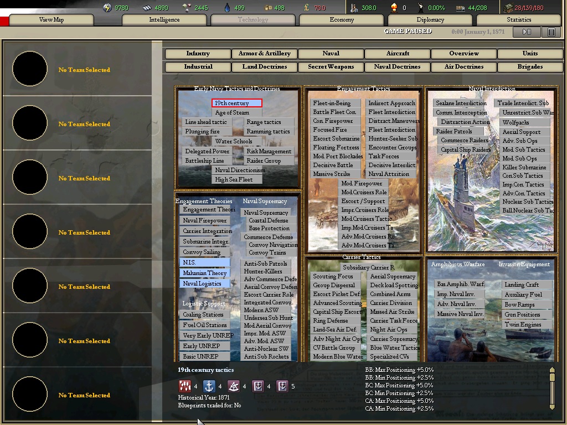Select the Age of Steam technology
Viewport: 567px width, 425px height.
pyautogui.click(x=232, y=112)
